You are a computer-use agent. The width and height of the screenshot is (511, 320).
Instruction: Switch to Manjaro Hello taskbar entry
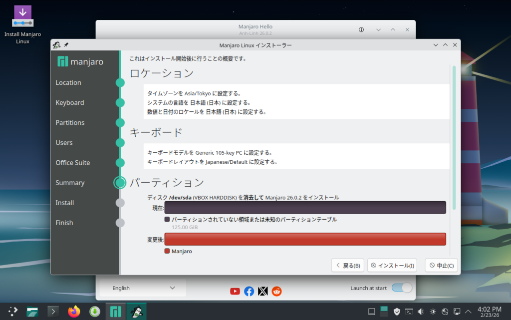pos(115,312)
